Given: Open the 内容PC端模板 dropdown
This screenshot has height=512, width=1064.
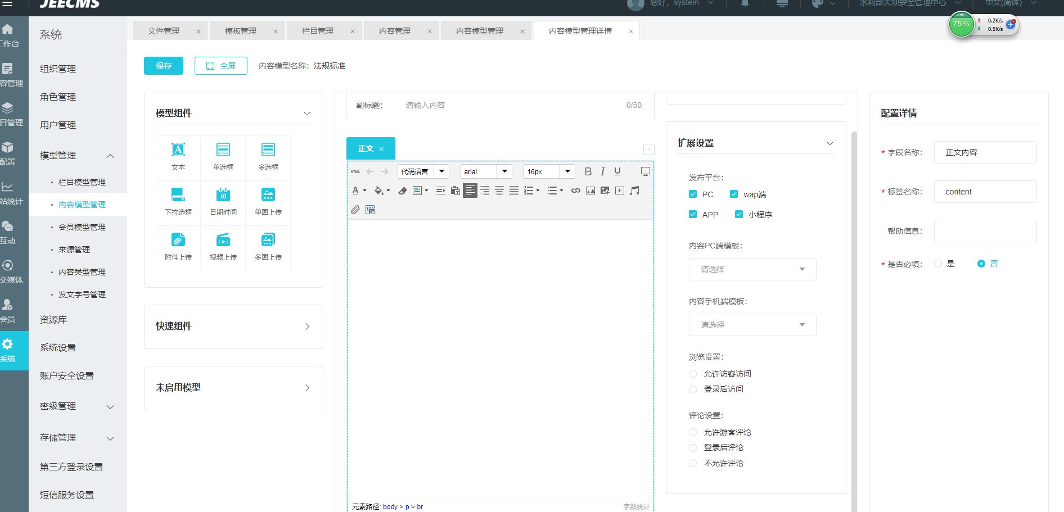Looking at the screenshot, I should [752, 269].
